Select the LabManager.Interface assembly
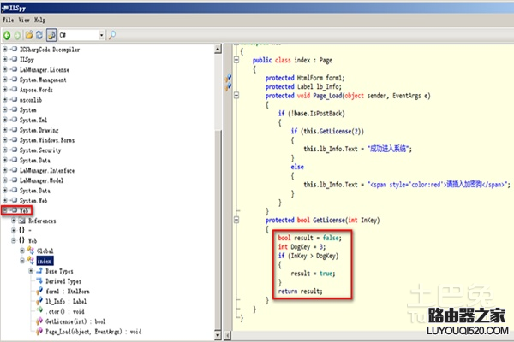 (47, 170)
